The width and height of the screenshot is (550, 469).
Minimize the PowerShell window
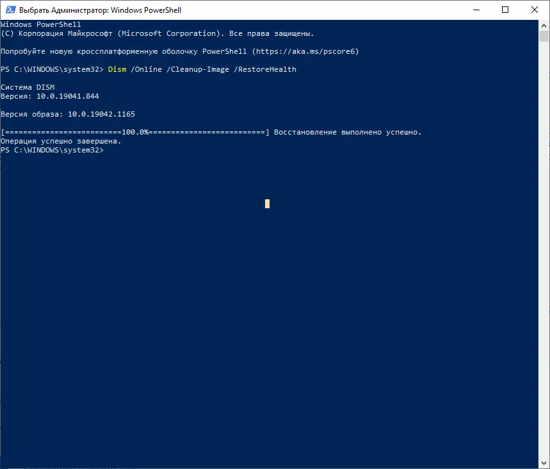pos(476,10)
